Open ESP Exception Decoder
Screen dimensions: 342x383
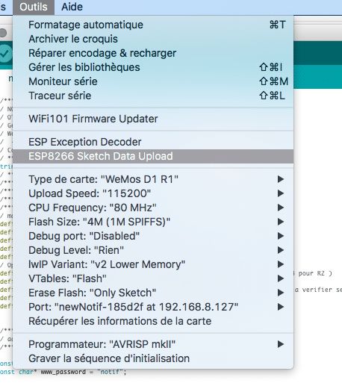[x=153, y=142]
